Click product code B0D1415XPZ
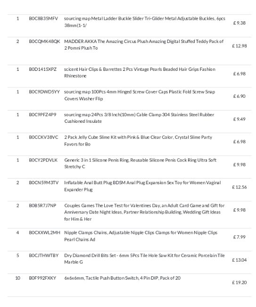This screenshot has width=256, height=307. 43,69
